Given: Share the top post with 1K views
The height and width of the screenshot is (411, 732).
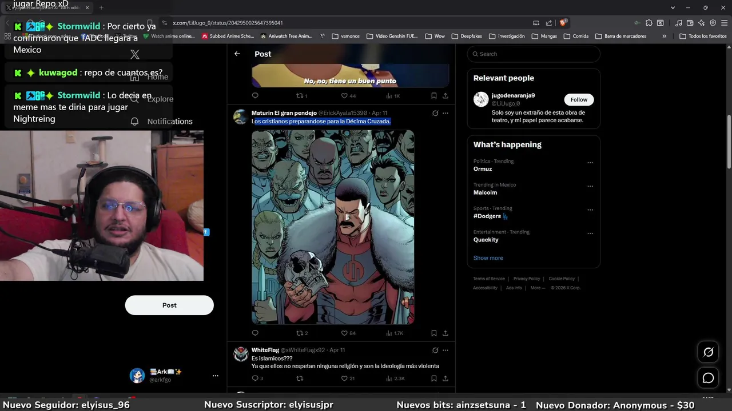Looking at the screenshot, I should pos(445,96).
